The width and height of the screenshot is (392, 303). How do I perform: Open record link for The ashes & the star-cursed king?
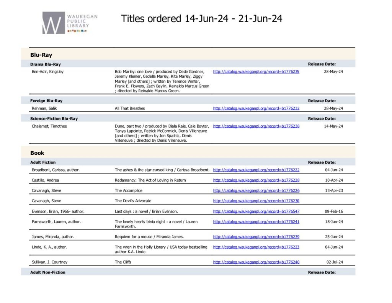pos(256,170)
